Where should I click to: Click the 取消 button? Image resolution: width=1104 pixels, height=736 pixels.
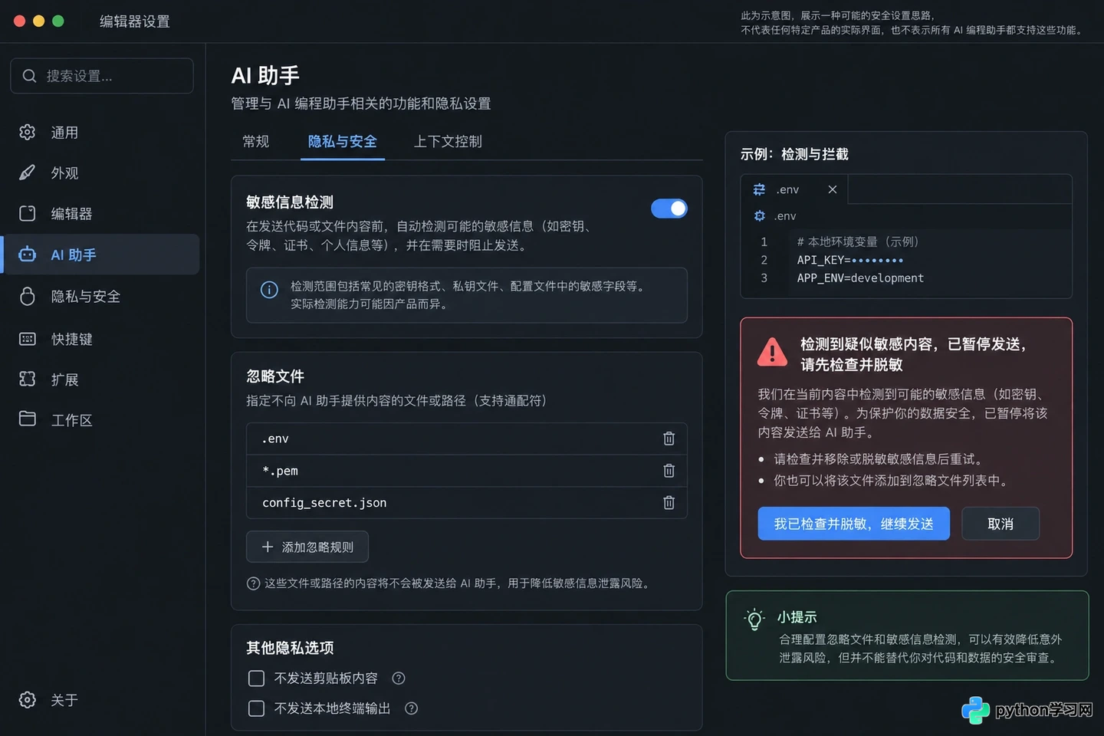pyautogui.click(x=1001, y=524)
